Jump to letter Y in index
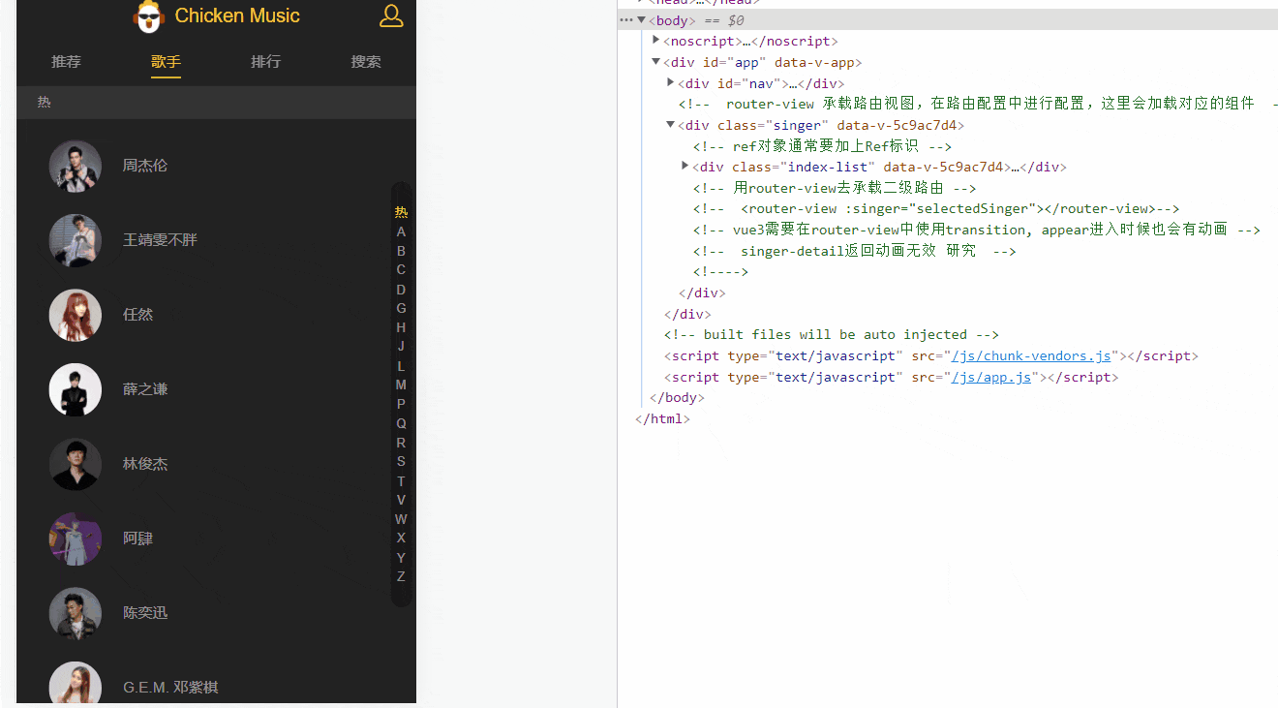 pos(401,557)
